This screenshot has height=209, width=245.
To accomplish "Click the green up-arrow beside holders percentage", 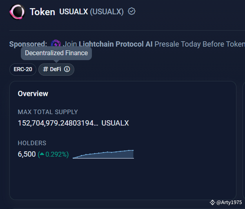I will coord(42,155).
